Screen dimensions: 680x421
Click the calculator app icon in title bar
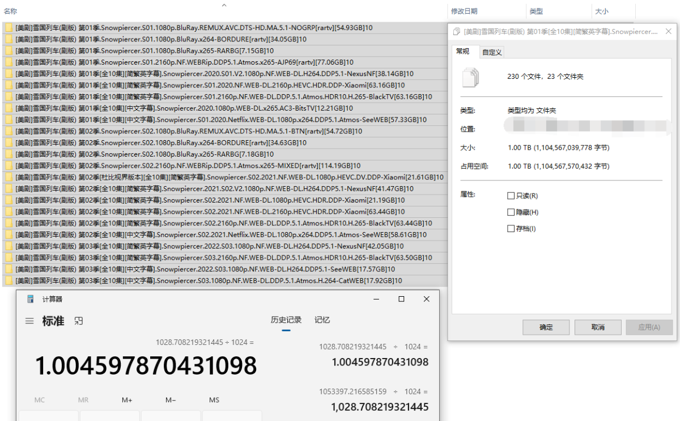(31, 299)
